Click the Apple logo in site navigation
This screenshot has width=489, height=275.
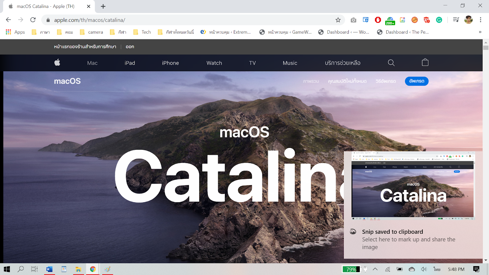point(57,63)
